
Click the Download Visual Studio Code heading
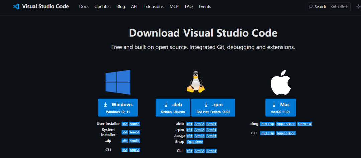(203, 33)
